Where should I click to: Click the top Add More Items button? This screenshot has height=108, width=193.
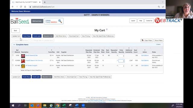pyautogui.click(x=61, y=36)
